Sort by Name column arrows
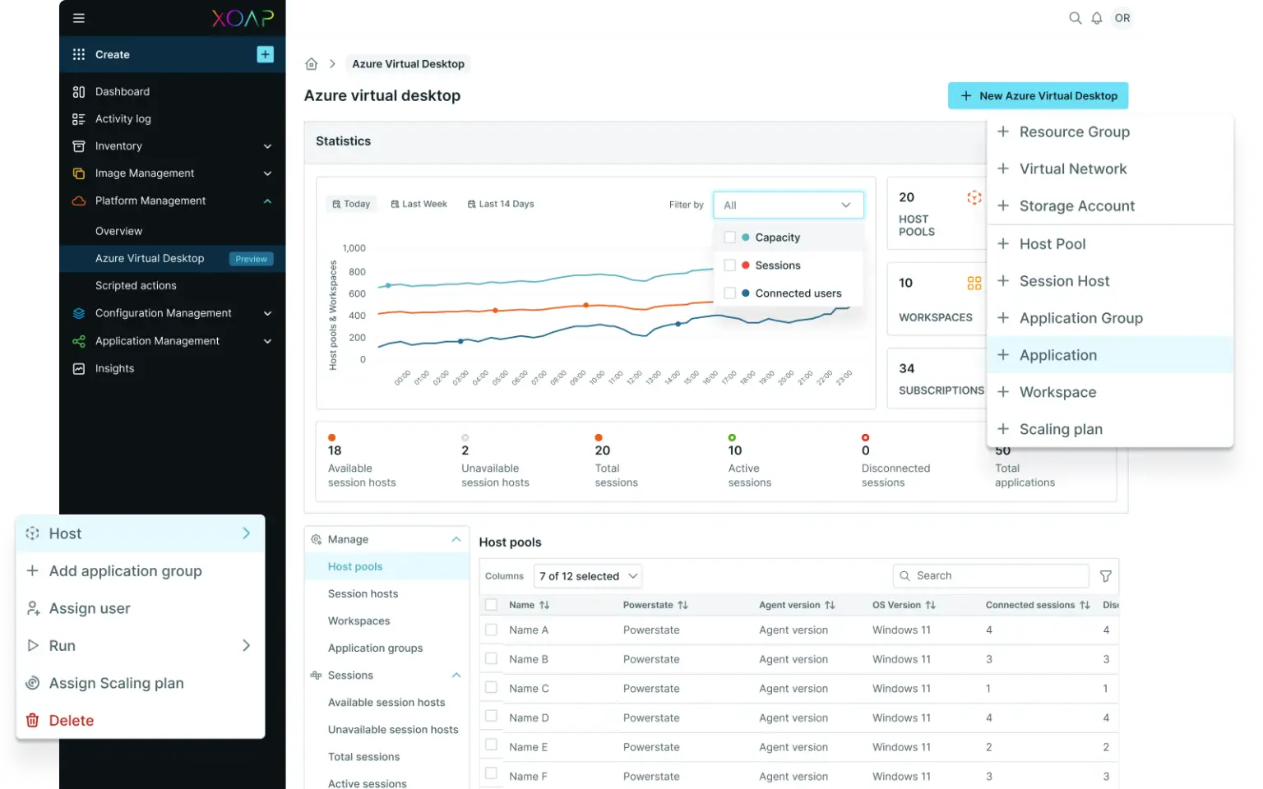 click(x=544, y=605)
